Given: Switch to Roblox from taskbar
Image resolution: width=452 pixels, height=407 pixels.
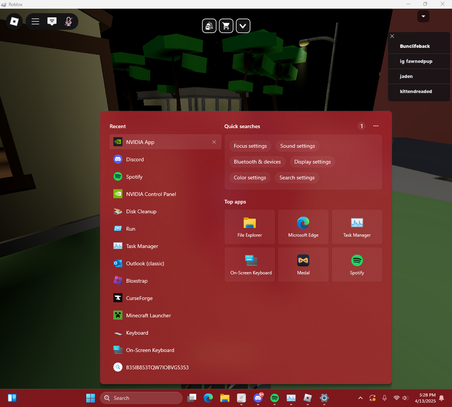Looking at the screenshot, I should click(308, 398).
